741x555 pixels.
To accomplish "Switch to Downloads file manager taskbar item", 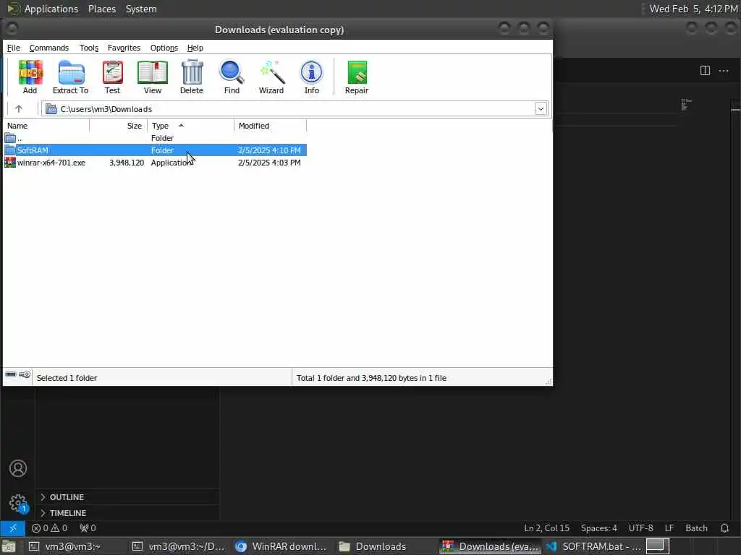I will pyautogui.click(x=385, y=546).
